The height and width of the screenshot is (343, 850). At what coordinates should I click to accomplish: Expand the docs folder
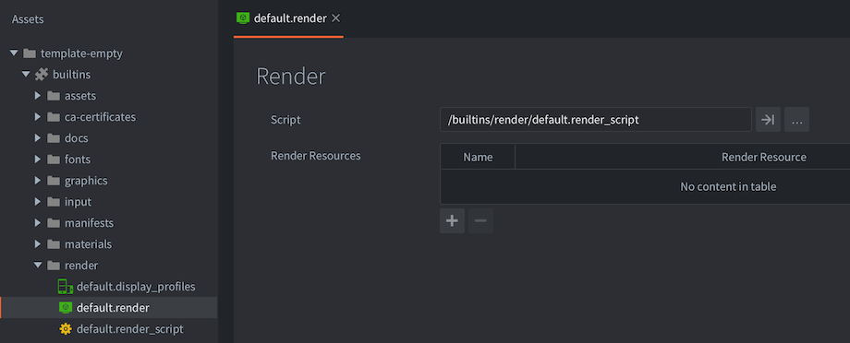coord(37,138)
